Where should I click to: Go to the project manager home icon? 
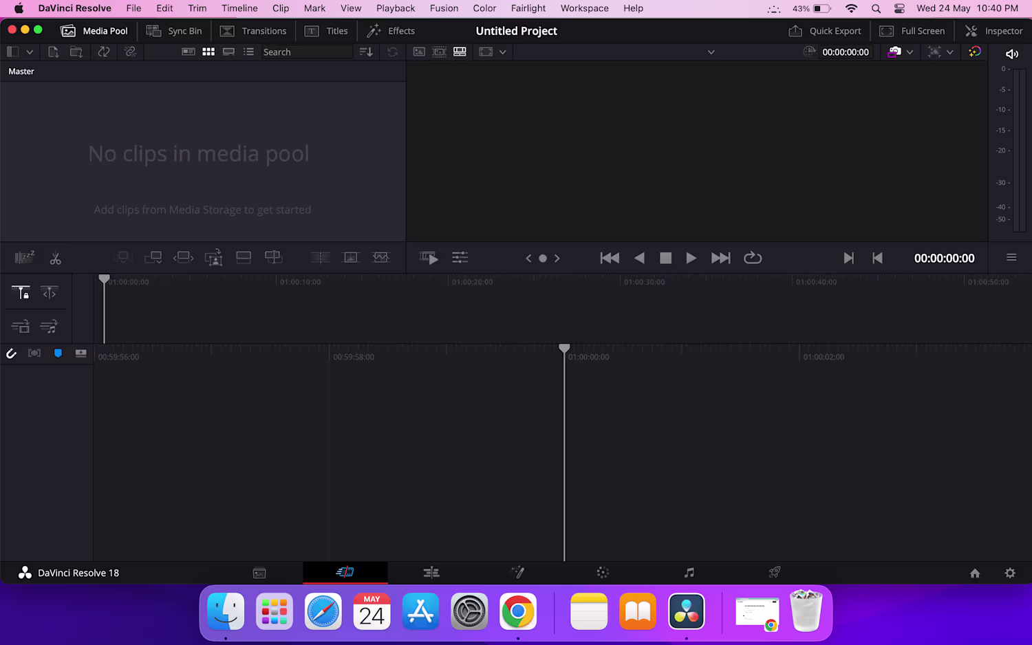[x=974, y=573]
